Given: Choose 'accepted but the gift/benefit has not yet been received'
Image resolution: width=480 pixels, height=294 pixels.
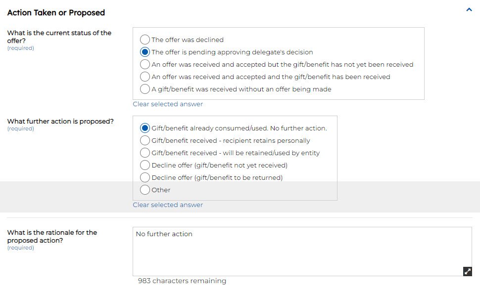Looking at the screenshot, I should point(145,64).
